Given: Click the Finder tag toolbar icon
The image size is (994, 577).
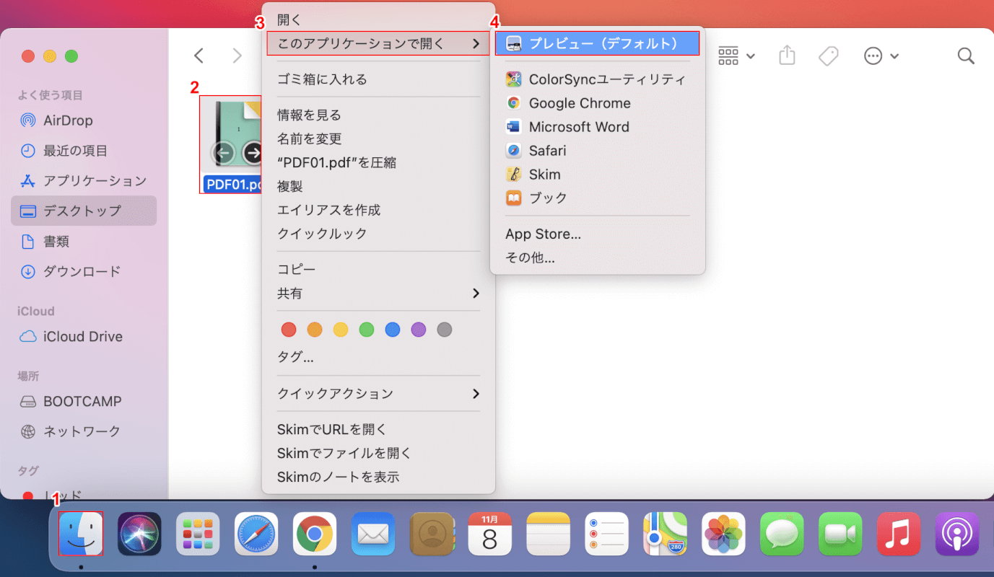Looking at the screenshot, I should tap(829, 56).
